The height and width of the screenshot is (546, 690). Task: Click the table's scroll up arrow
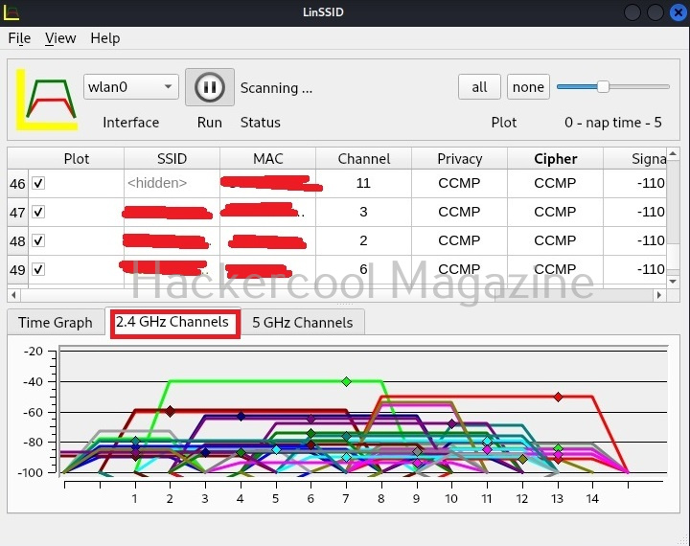673,153
